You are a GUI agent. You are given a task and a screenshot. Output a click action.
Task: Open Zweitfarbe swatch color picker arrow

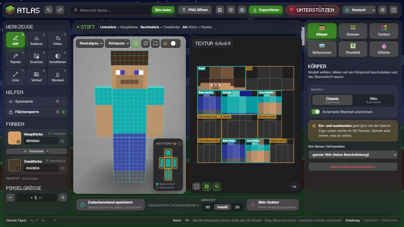tap(18, 169)
